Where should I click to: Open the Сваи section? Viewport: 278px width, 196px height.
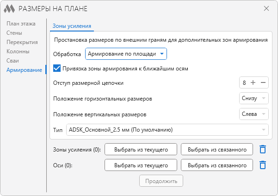pyautogui.click(x=12, y=61)
